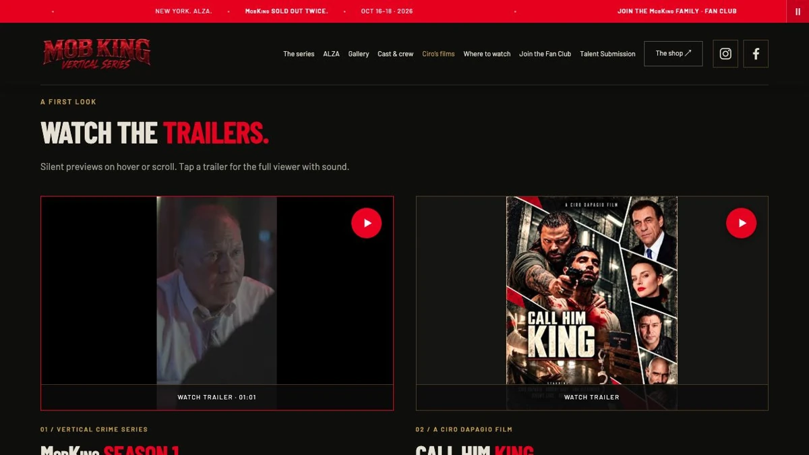
Task: Click Watch Trailer bar under Call Him King
Action: click(x=592, y=397)
